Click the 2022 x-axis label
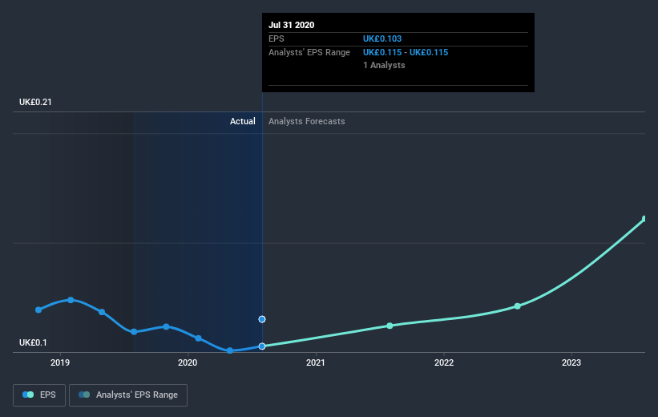The height and width of the screenshot is (417, 658). [x=444, y=362]
